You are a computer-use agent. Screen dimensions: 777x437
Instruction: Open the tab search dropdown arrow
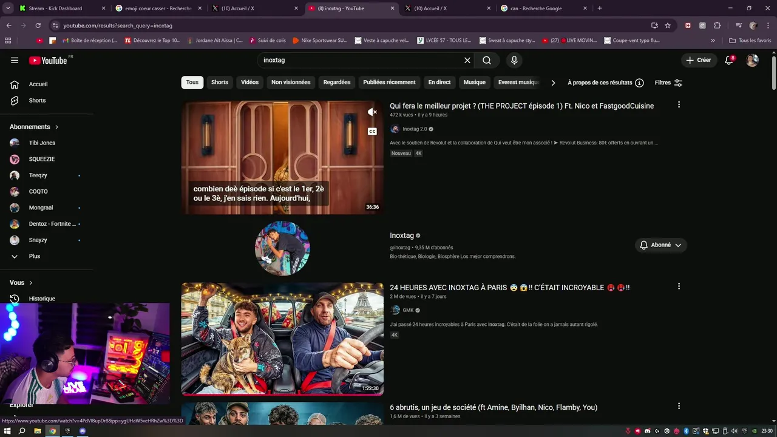pos(8,8)
